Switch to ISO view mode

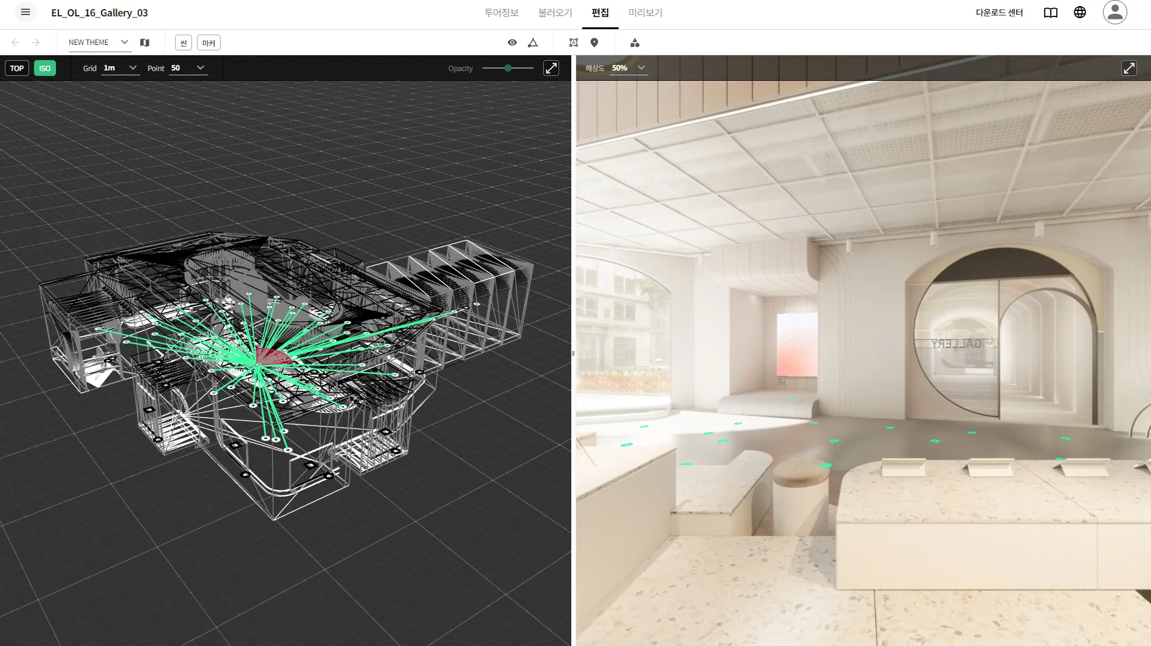45,68
